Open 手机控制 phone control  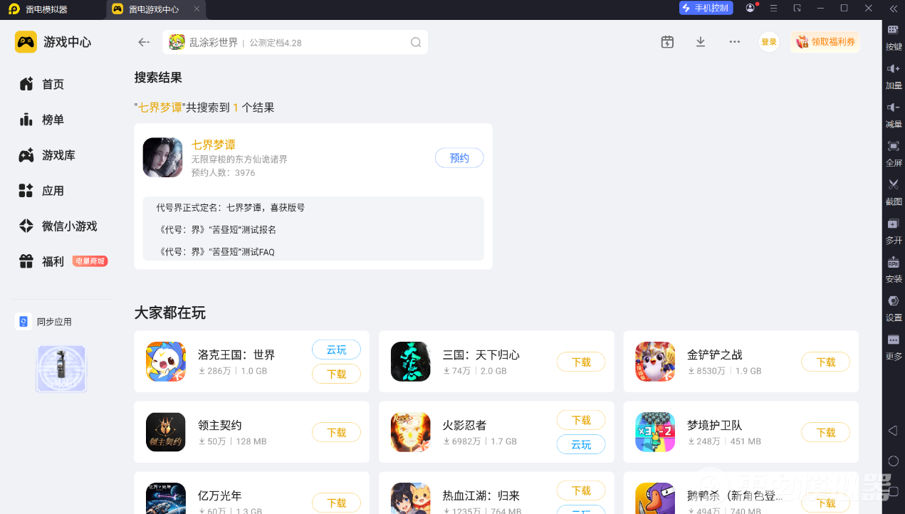point(706,8)
